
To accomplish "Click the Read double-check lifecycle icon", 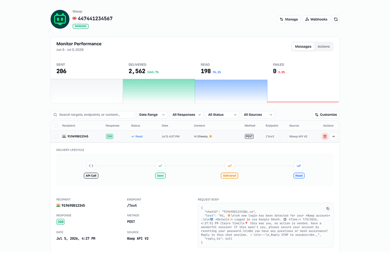I will click(299, 166).
